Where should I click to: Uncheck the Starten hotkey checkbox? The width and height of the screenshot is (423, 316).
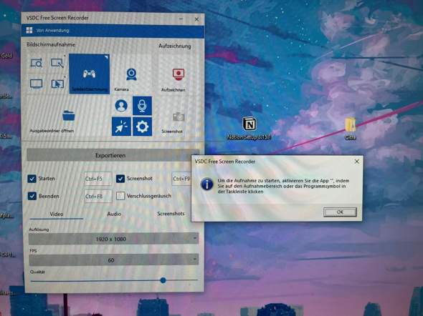click(32, 179)
